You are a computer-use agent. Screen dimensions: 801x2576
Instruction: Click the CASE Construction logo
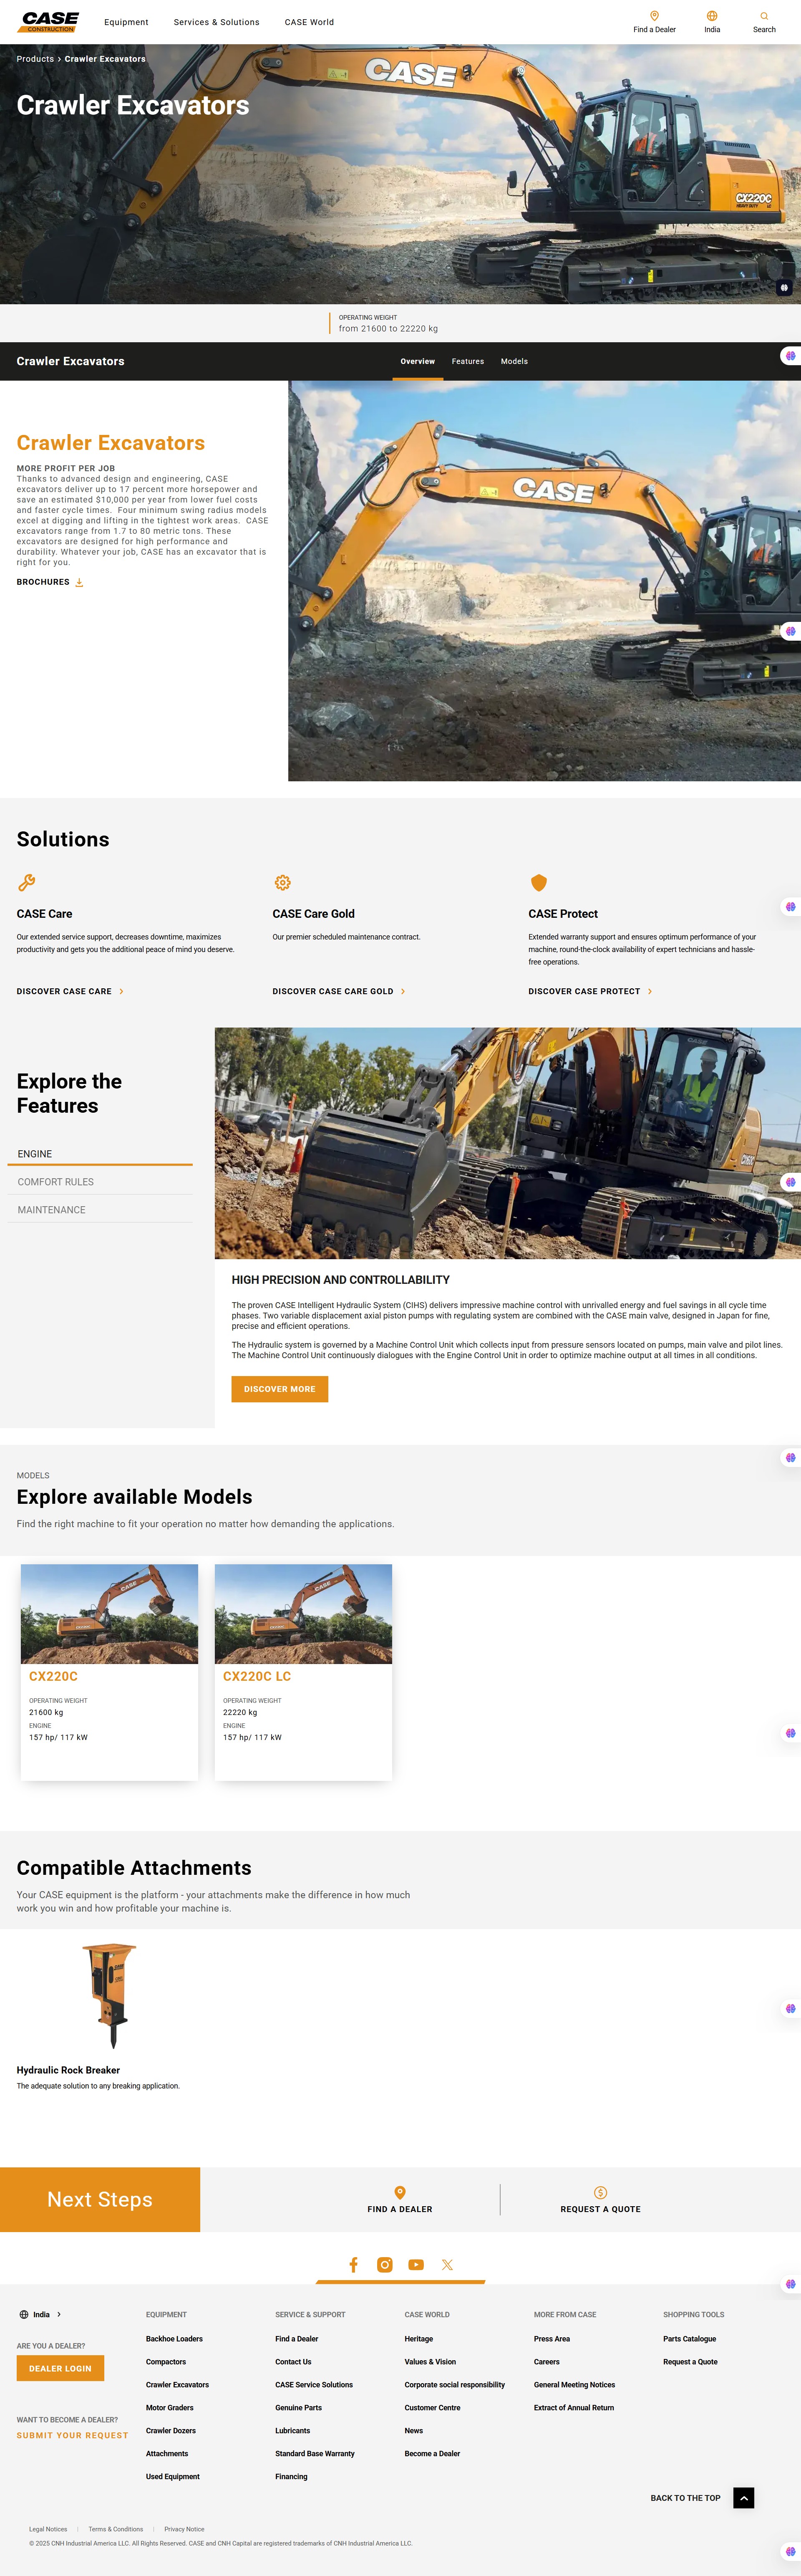click(48, 22)
